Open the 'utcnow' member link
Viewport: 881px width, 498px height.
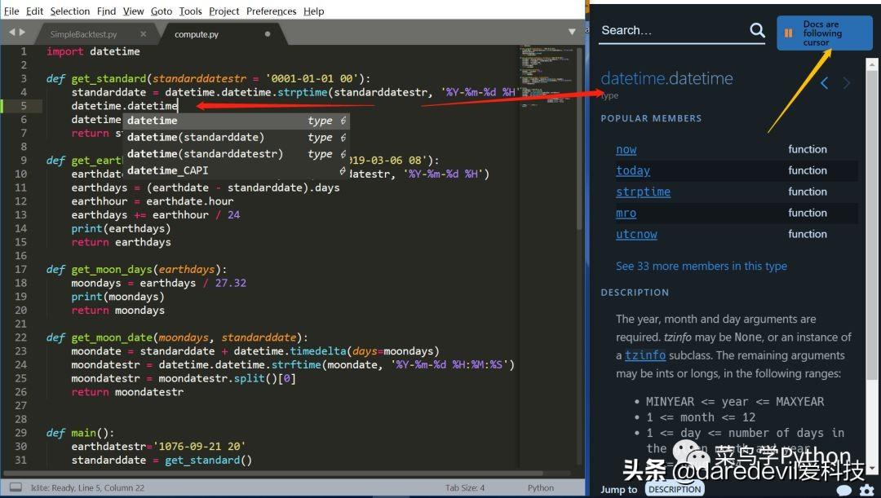636,235
